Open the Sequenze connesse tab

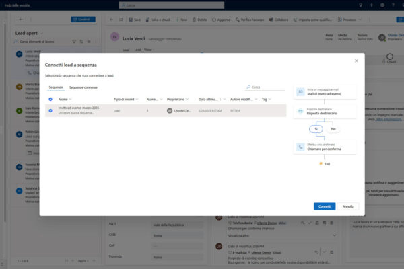coord(83,87)
